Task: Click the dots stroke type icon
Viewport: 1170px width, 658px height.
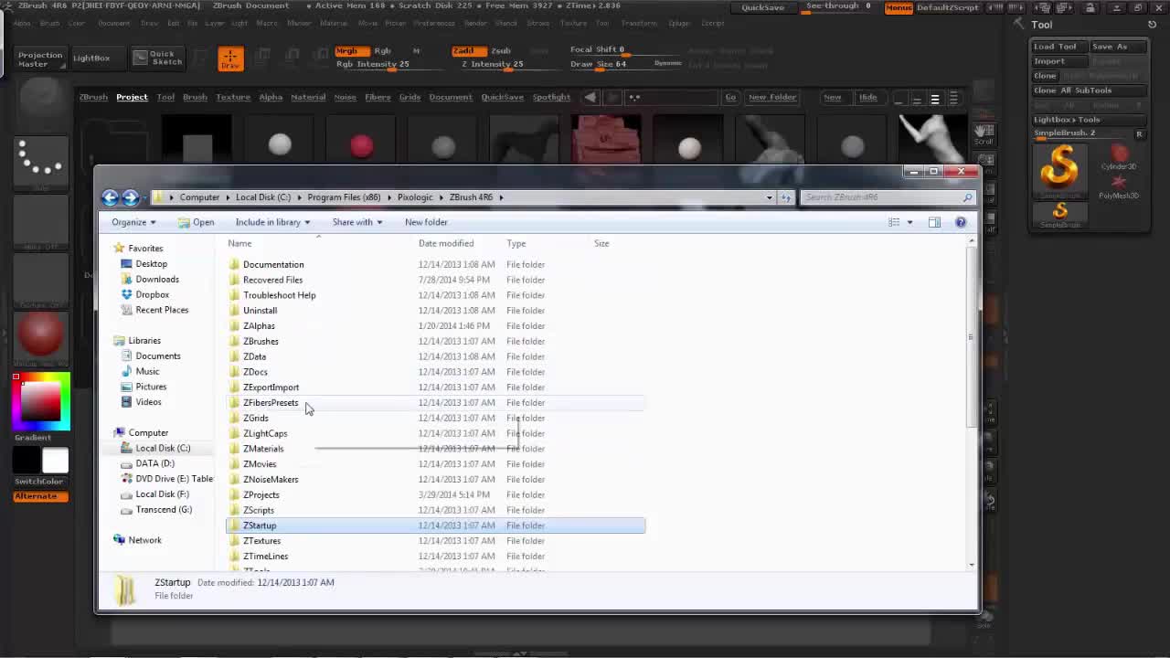Action: point(40,163)
